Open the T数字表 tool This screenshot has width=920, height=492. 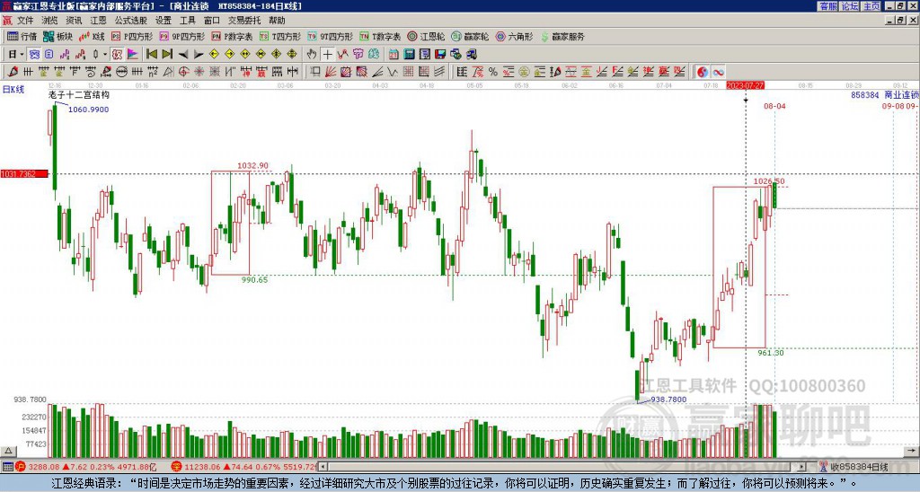click(x=380, y=36)
